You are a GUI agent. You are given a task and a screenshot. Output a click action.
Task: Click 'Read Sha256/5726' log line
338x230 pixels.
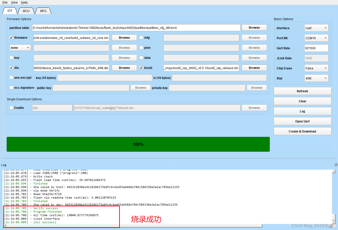pyautogui.click(x=33, y=194)
